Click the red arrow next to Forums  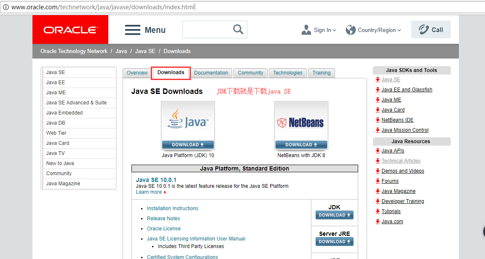[x=378, y=181]
